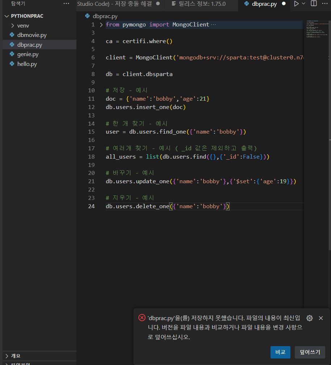Click the db = client.dbsparta line
The width and height of the screenshot is (331, 365).
[x=139, y=74]
